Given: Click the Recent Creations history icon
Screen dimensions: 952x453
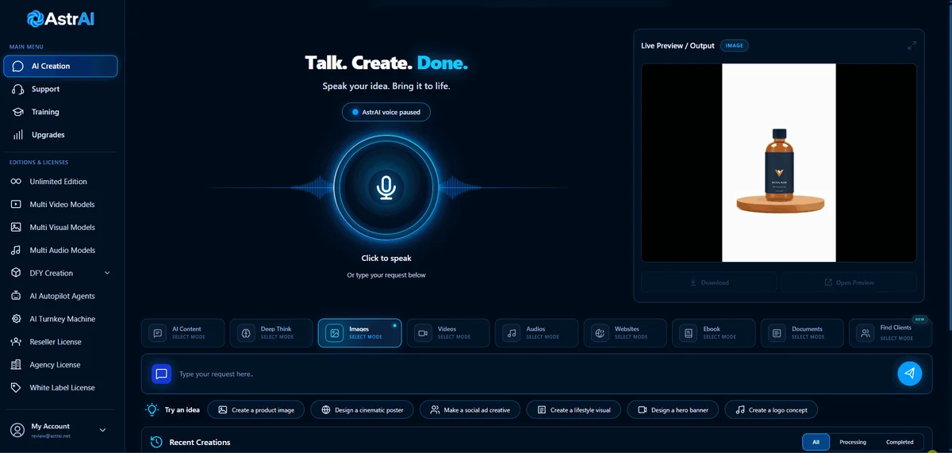Looking at the screenshot, I should tap(156, 442).
